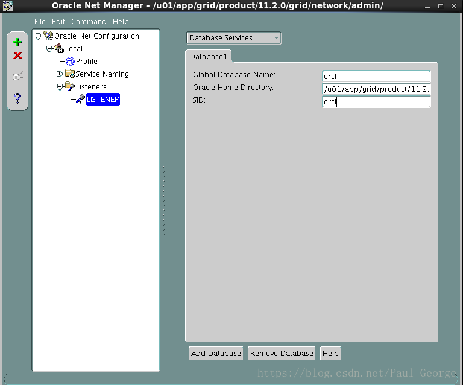Select the Local label in tree
Screen dimensions: 463x385
[x=74, y=49]
